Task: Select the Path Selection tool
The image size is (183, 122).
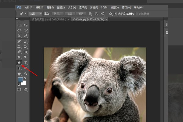Action: (19, 68)
